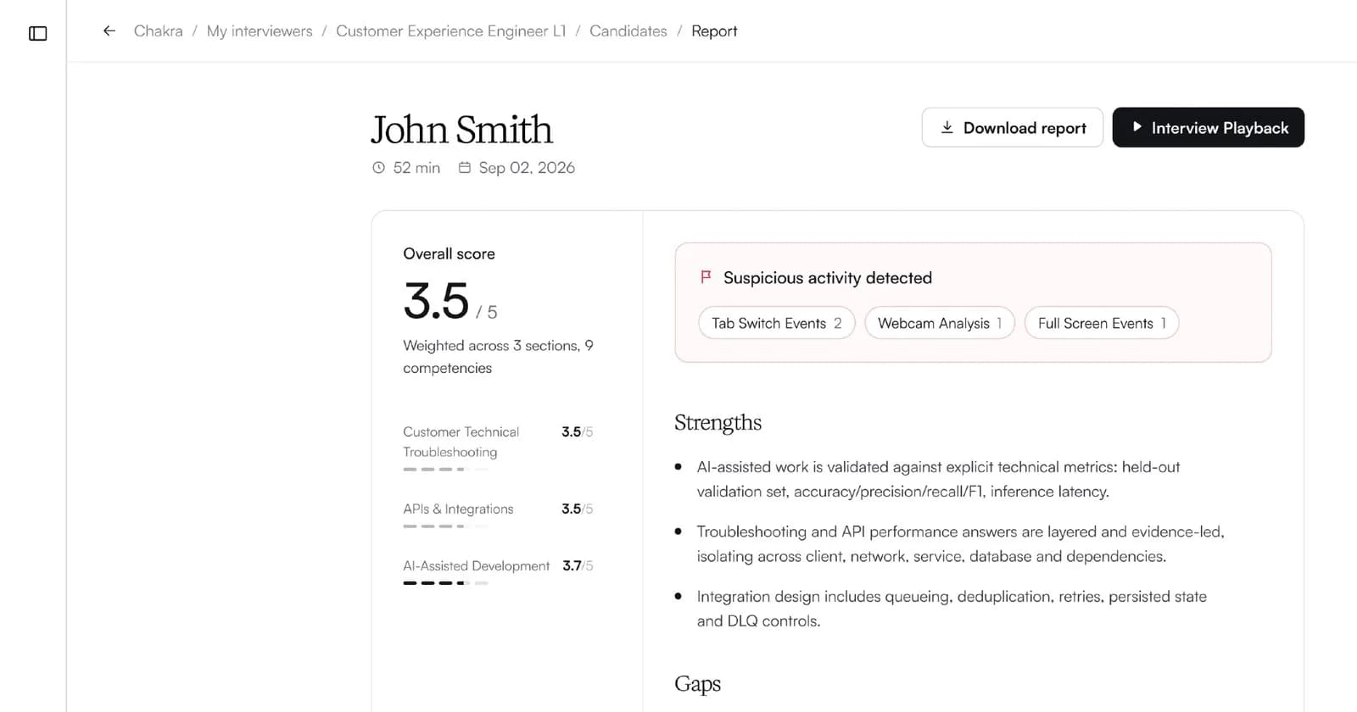
Task: Click the clock icon beside 52 min
Action: point(378,168)
